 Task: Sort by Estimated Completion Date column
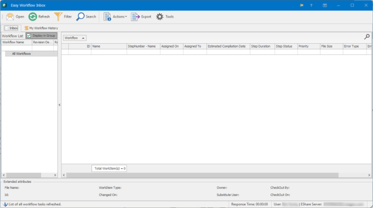tap(228, 47)
